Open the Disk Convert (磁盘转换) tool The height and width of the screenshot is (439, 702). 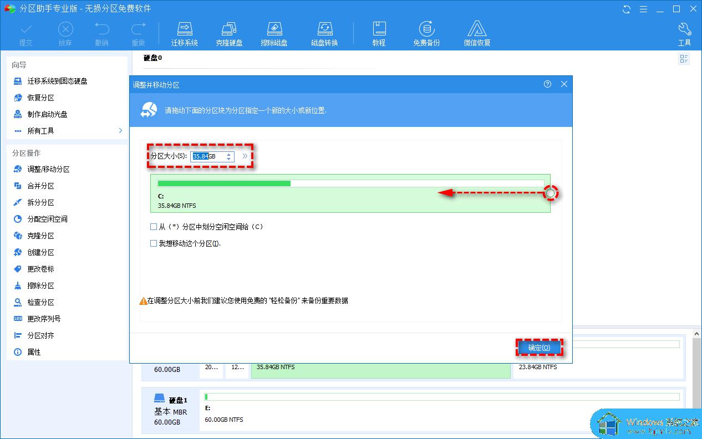click(x=324, y=34)
